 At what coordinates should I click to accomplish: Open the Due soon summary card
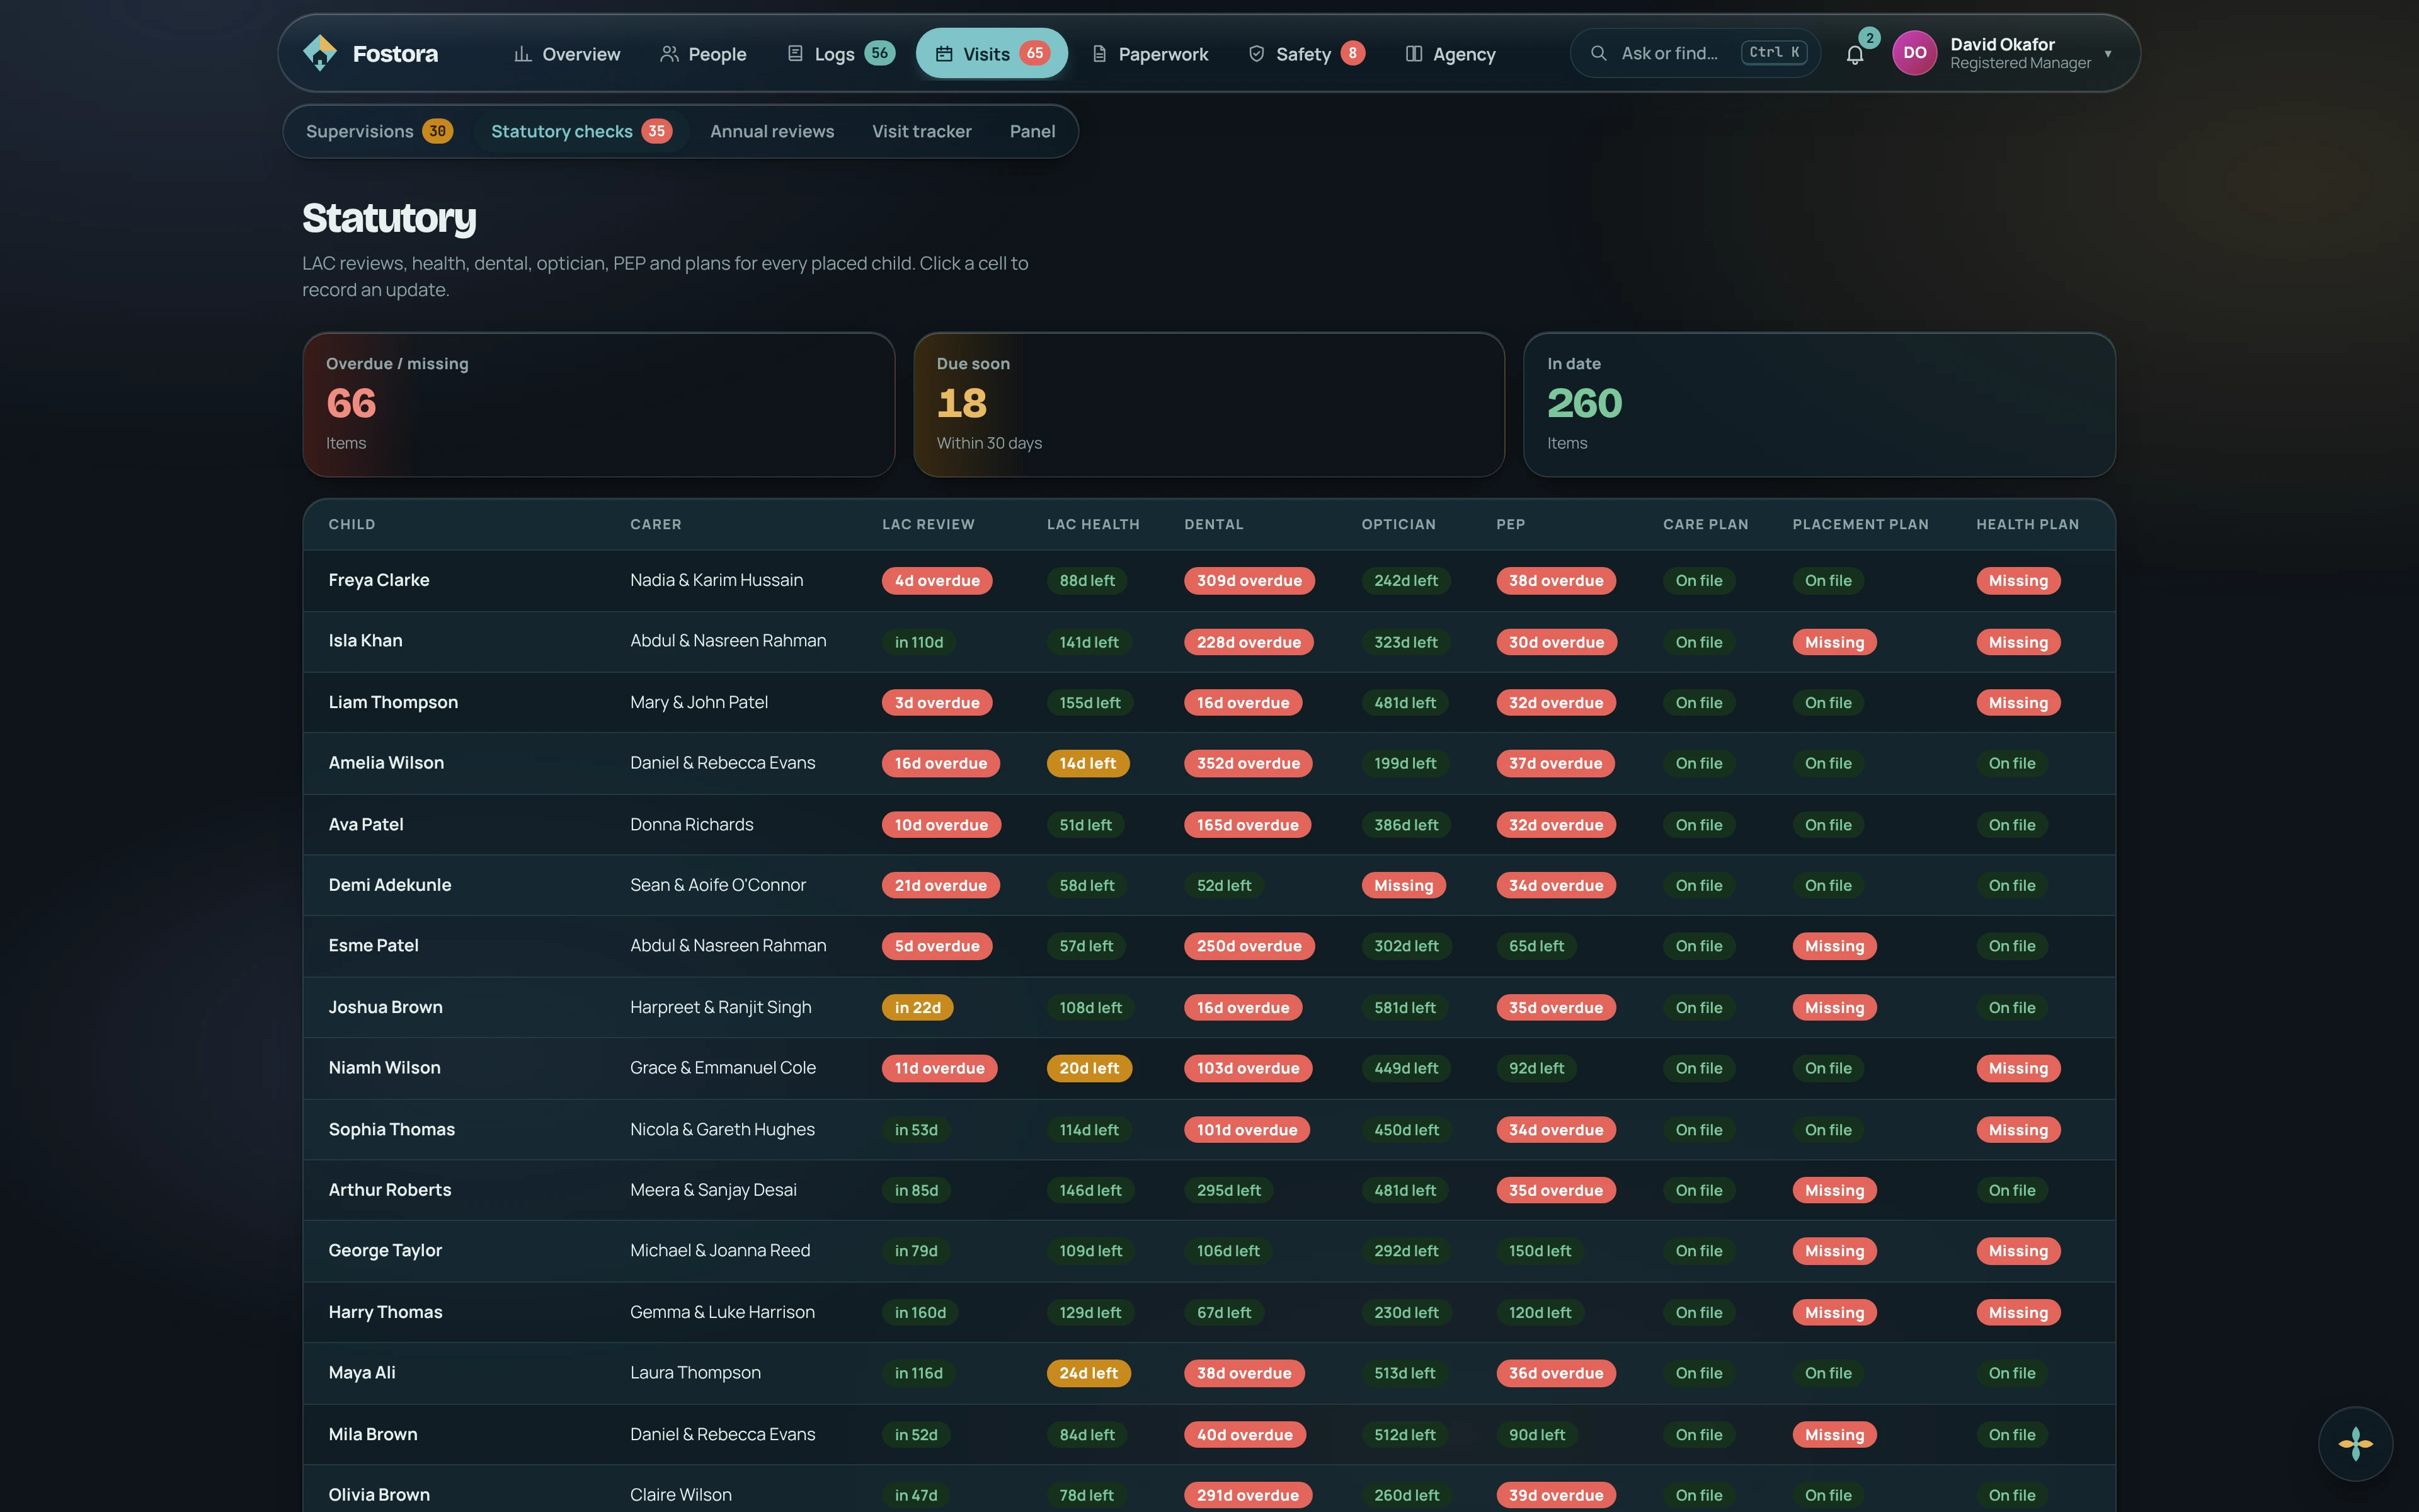tap(1208, 404)
